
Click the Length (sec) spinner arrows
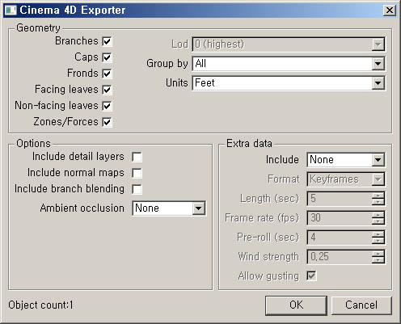coord(378,199)
